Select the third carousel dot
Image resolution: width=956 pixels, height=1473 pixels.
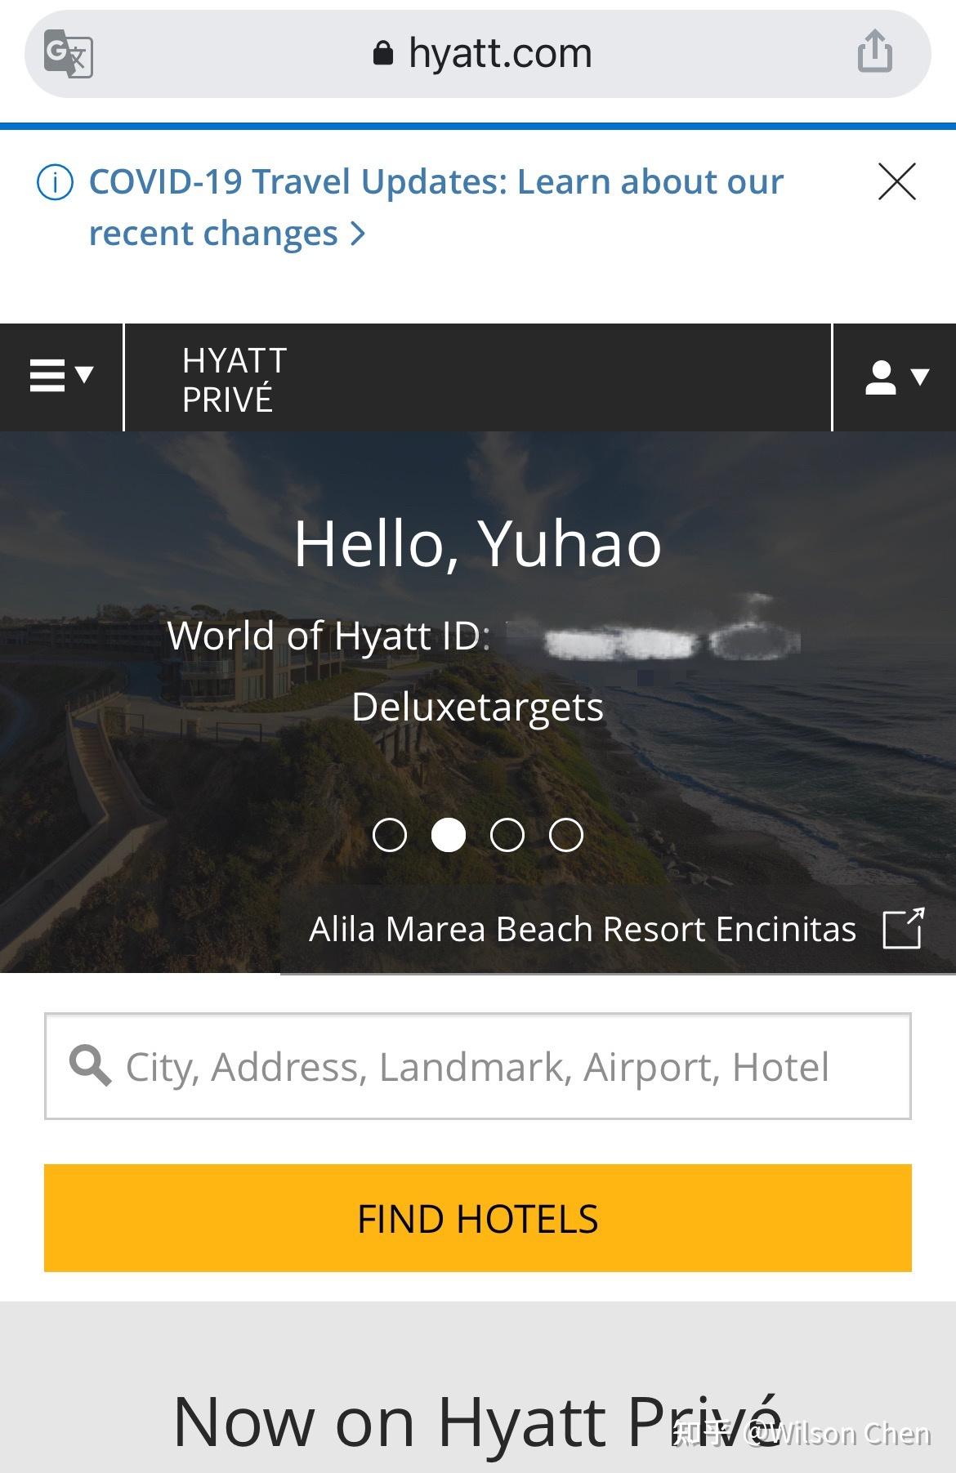tap(508, 834)
